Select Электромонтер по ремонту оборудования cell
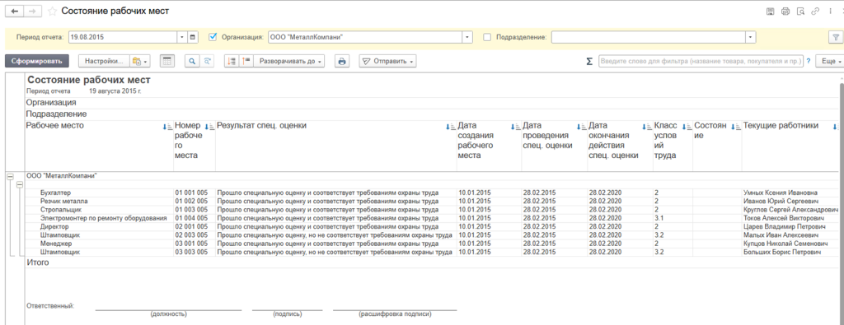The height and width of the screenshot is (325, 844). click(103, 219)
